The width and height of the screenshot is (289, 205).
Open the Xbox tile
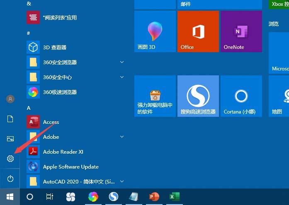[x=279, y=5]
